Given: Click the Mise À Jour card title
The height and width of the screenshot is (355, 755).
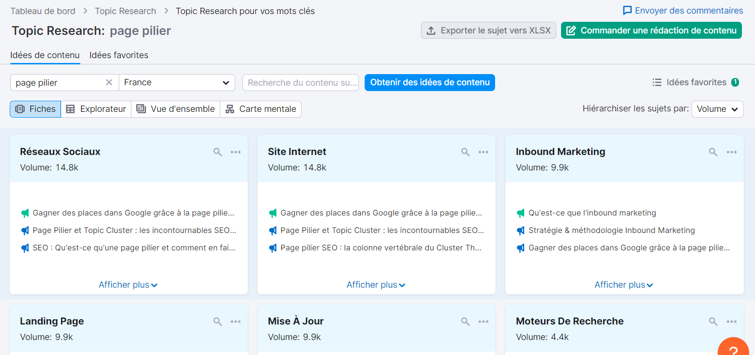Looking at the screenshot, I should (x=295, y=321).
